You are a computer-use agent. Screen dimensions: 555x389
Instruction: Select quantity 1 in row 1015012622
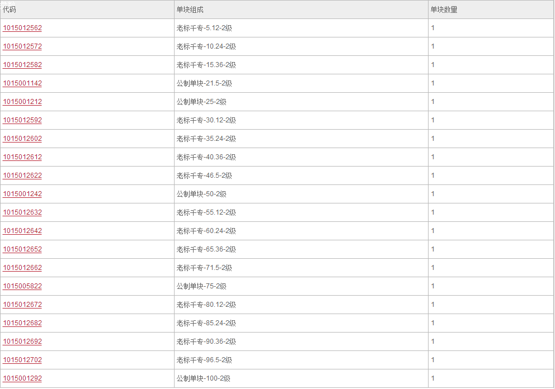coord(491,175)
